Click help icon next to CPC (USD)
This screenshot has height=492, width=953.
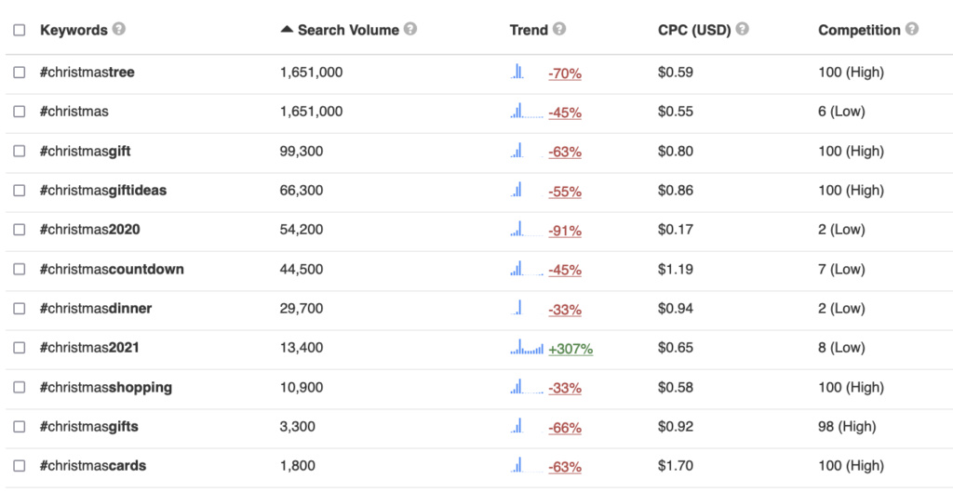[x=742, y=29]
